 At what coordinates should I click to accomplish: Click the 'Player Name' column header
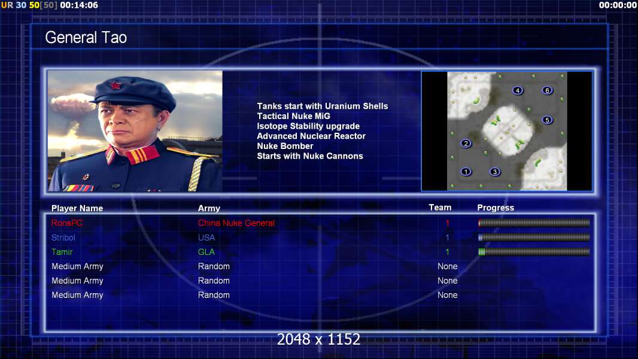coord(77,208)
